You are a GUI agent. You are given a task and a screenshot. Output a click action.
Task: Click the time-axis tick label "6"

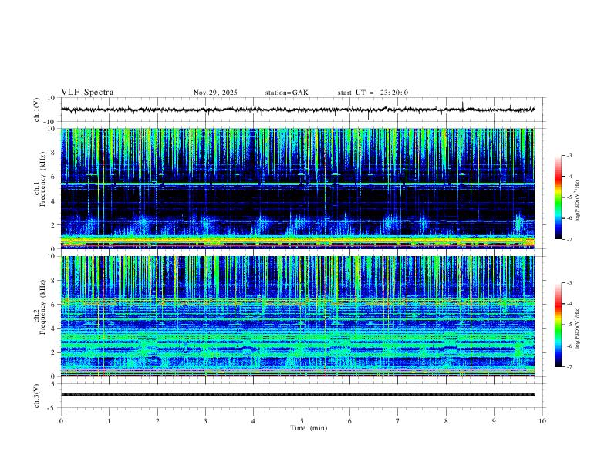tap(350, 421)
